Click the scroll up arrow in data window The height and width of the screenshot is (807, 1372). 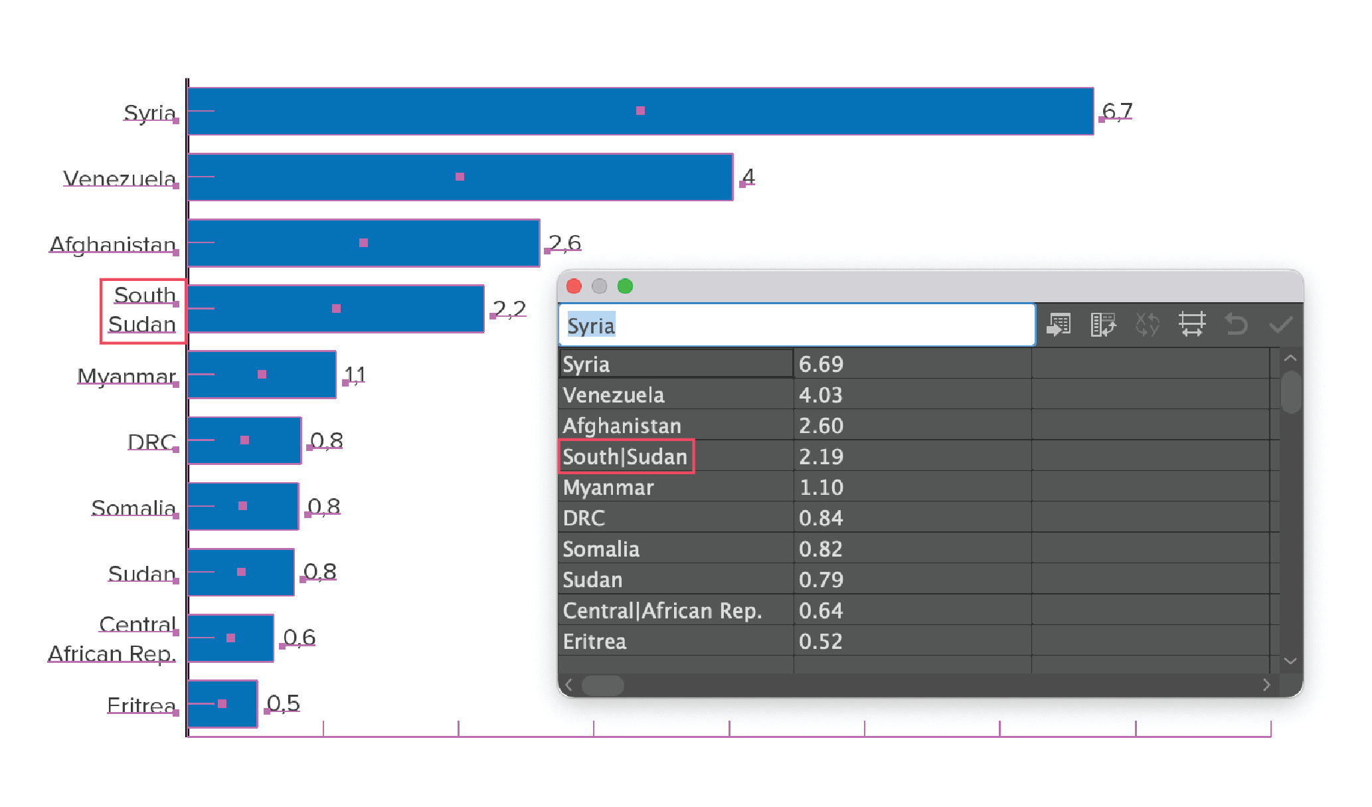pyautogui.click(x=1290, y=358)
